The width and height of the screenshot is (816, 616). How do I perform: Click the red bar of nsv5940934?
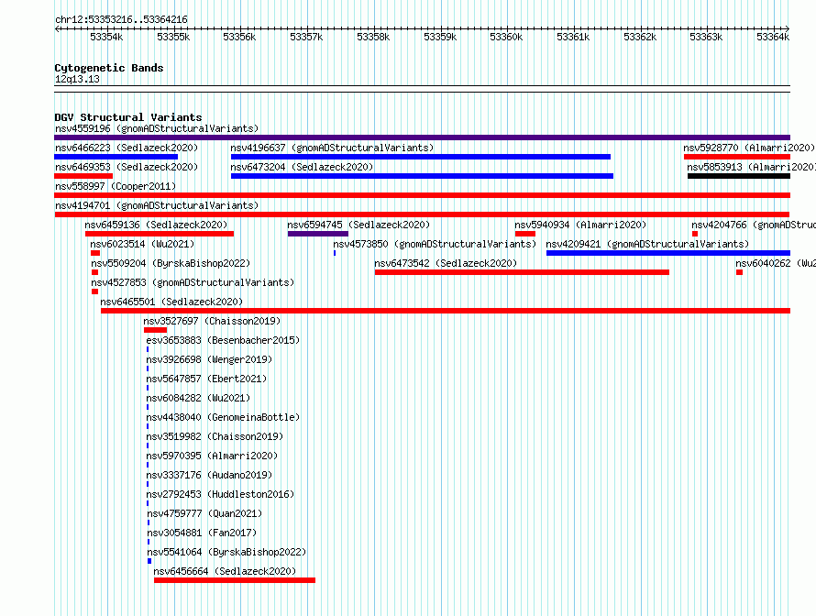[x=525, y=234]
